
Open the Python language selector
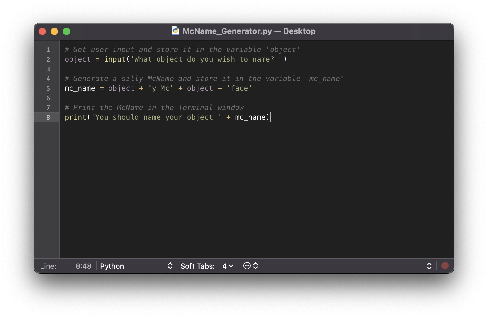136,266
